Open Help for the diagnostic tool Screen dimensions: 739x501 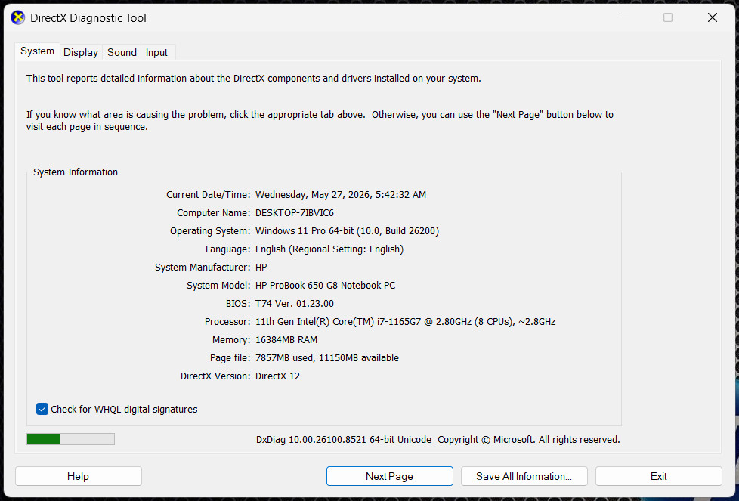(x=79, y=476)
